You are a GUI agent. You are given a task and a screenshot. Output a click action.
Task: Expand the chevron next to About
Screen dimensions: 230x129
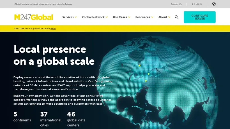[x=169, y=17]
